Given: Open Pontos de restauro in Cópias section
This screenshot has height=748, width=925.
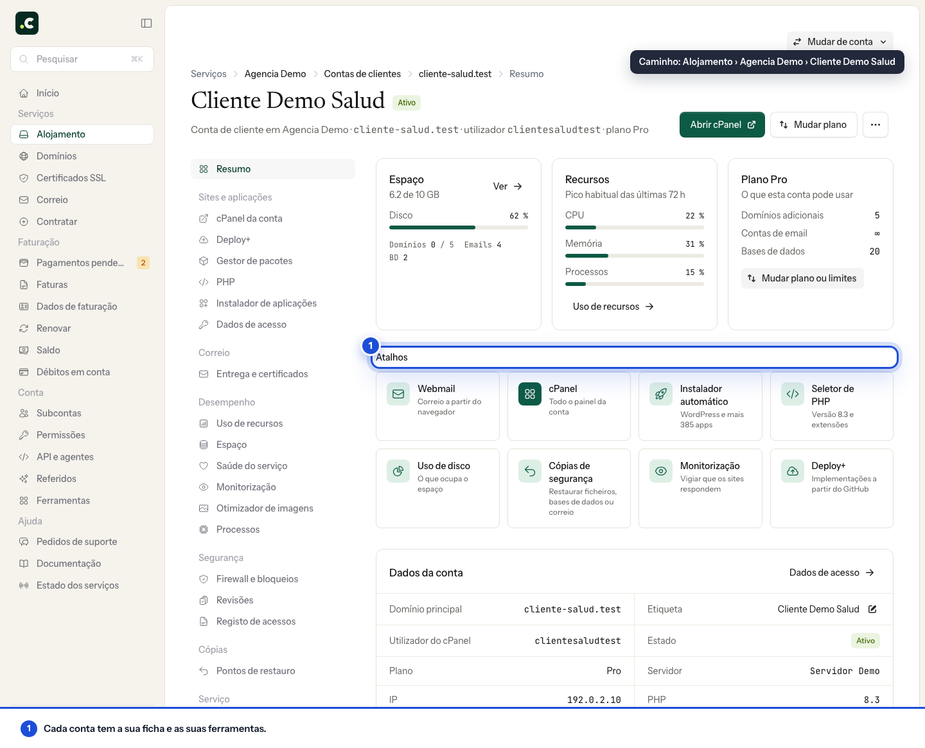Looking at the screenshot, I should [x=273, y=671].
